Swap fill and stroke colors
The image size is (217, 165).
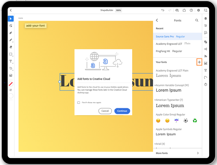pyautogui.click(x=11, y=90)
